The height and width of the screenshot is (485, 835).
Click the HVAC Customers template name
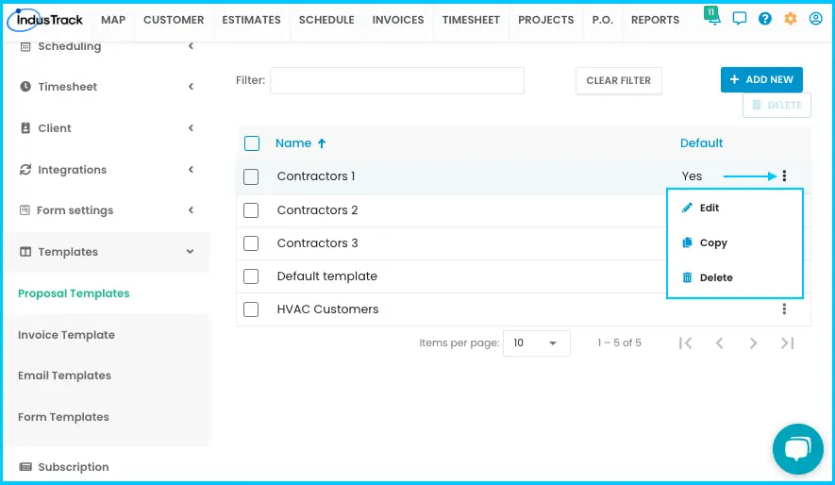point(327,309)
